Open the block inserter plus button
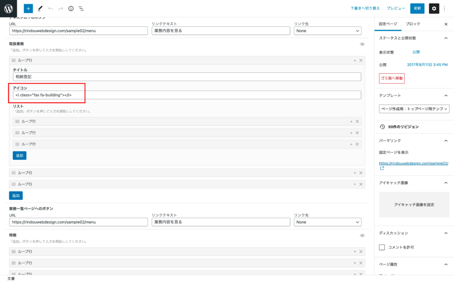 (28, 8)
